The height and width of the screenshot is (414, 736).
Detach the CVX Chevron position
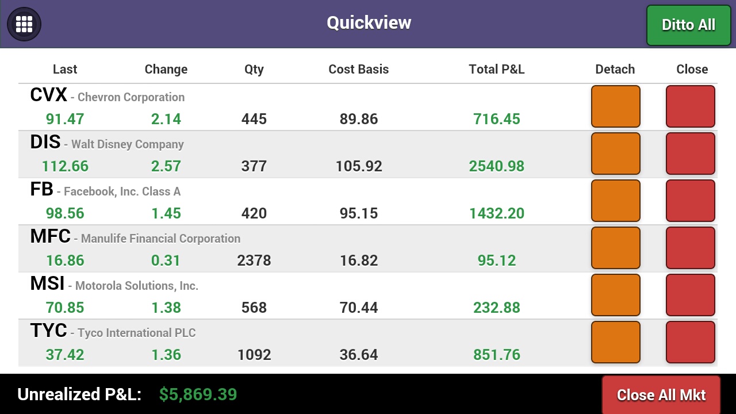click(x=615, y=106)
